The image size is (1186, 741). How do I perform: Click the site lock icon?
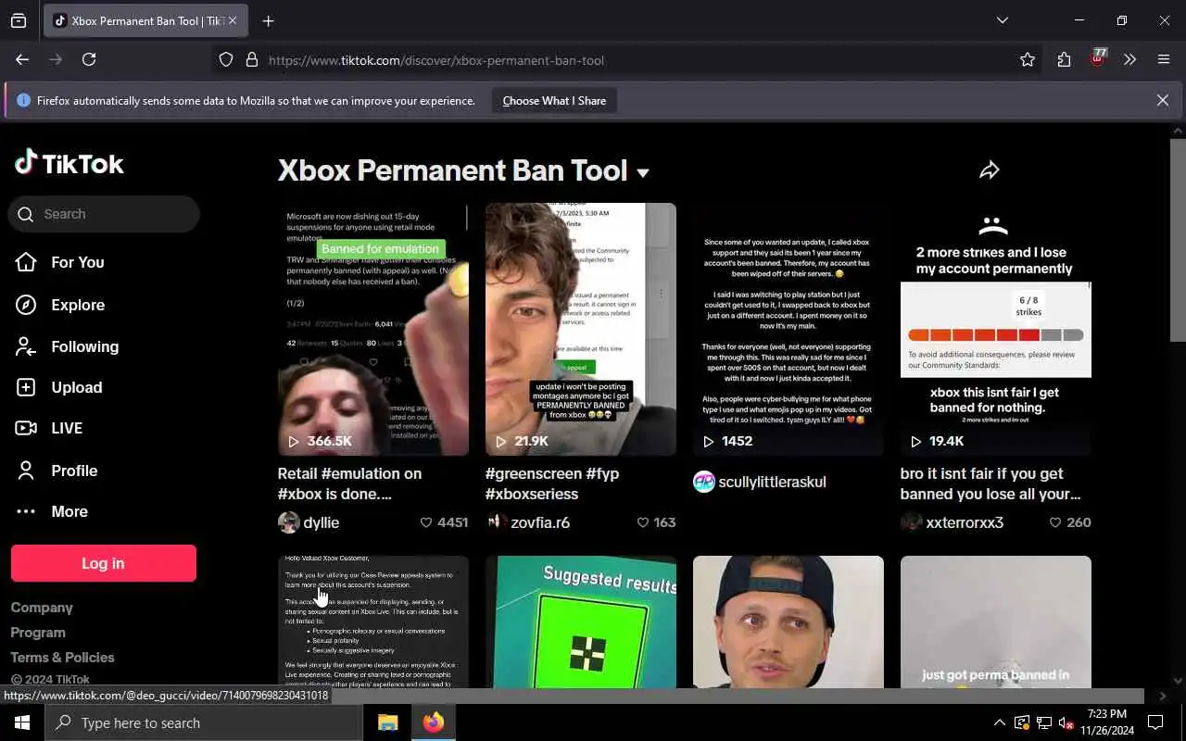(x=251, y=60)
